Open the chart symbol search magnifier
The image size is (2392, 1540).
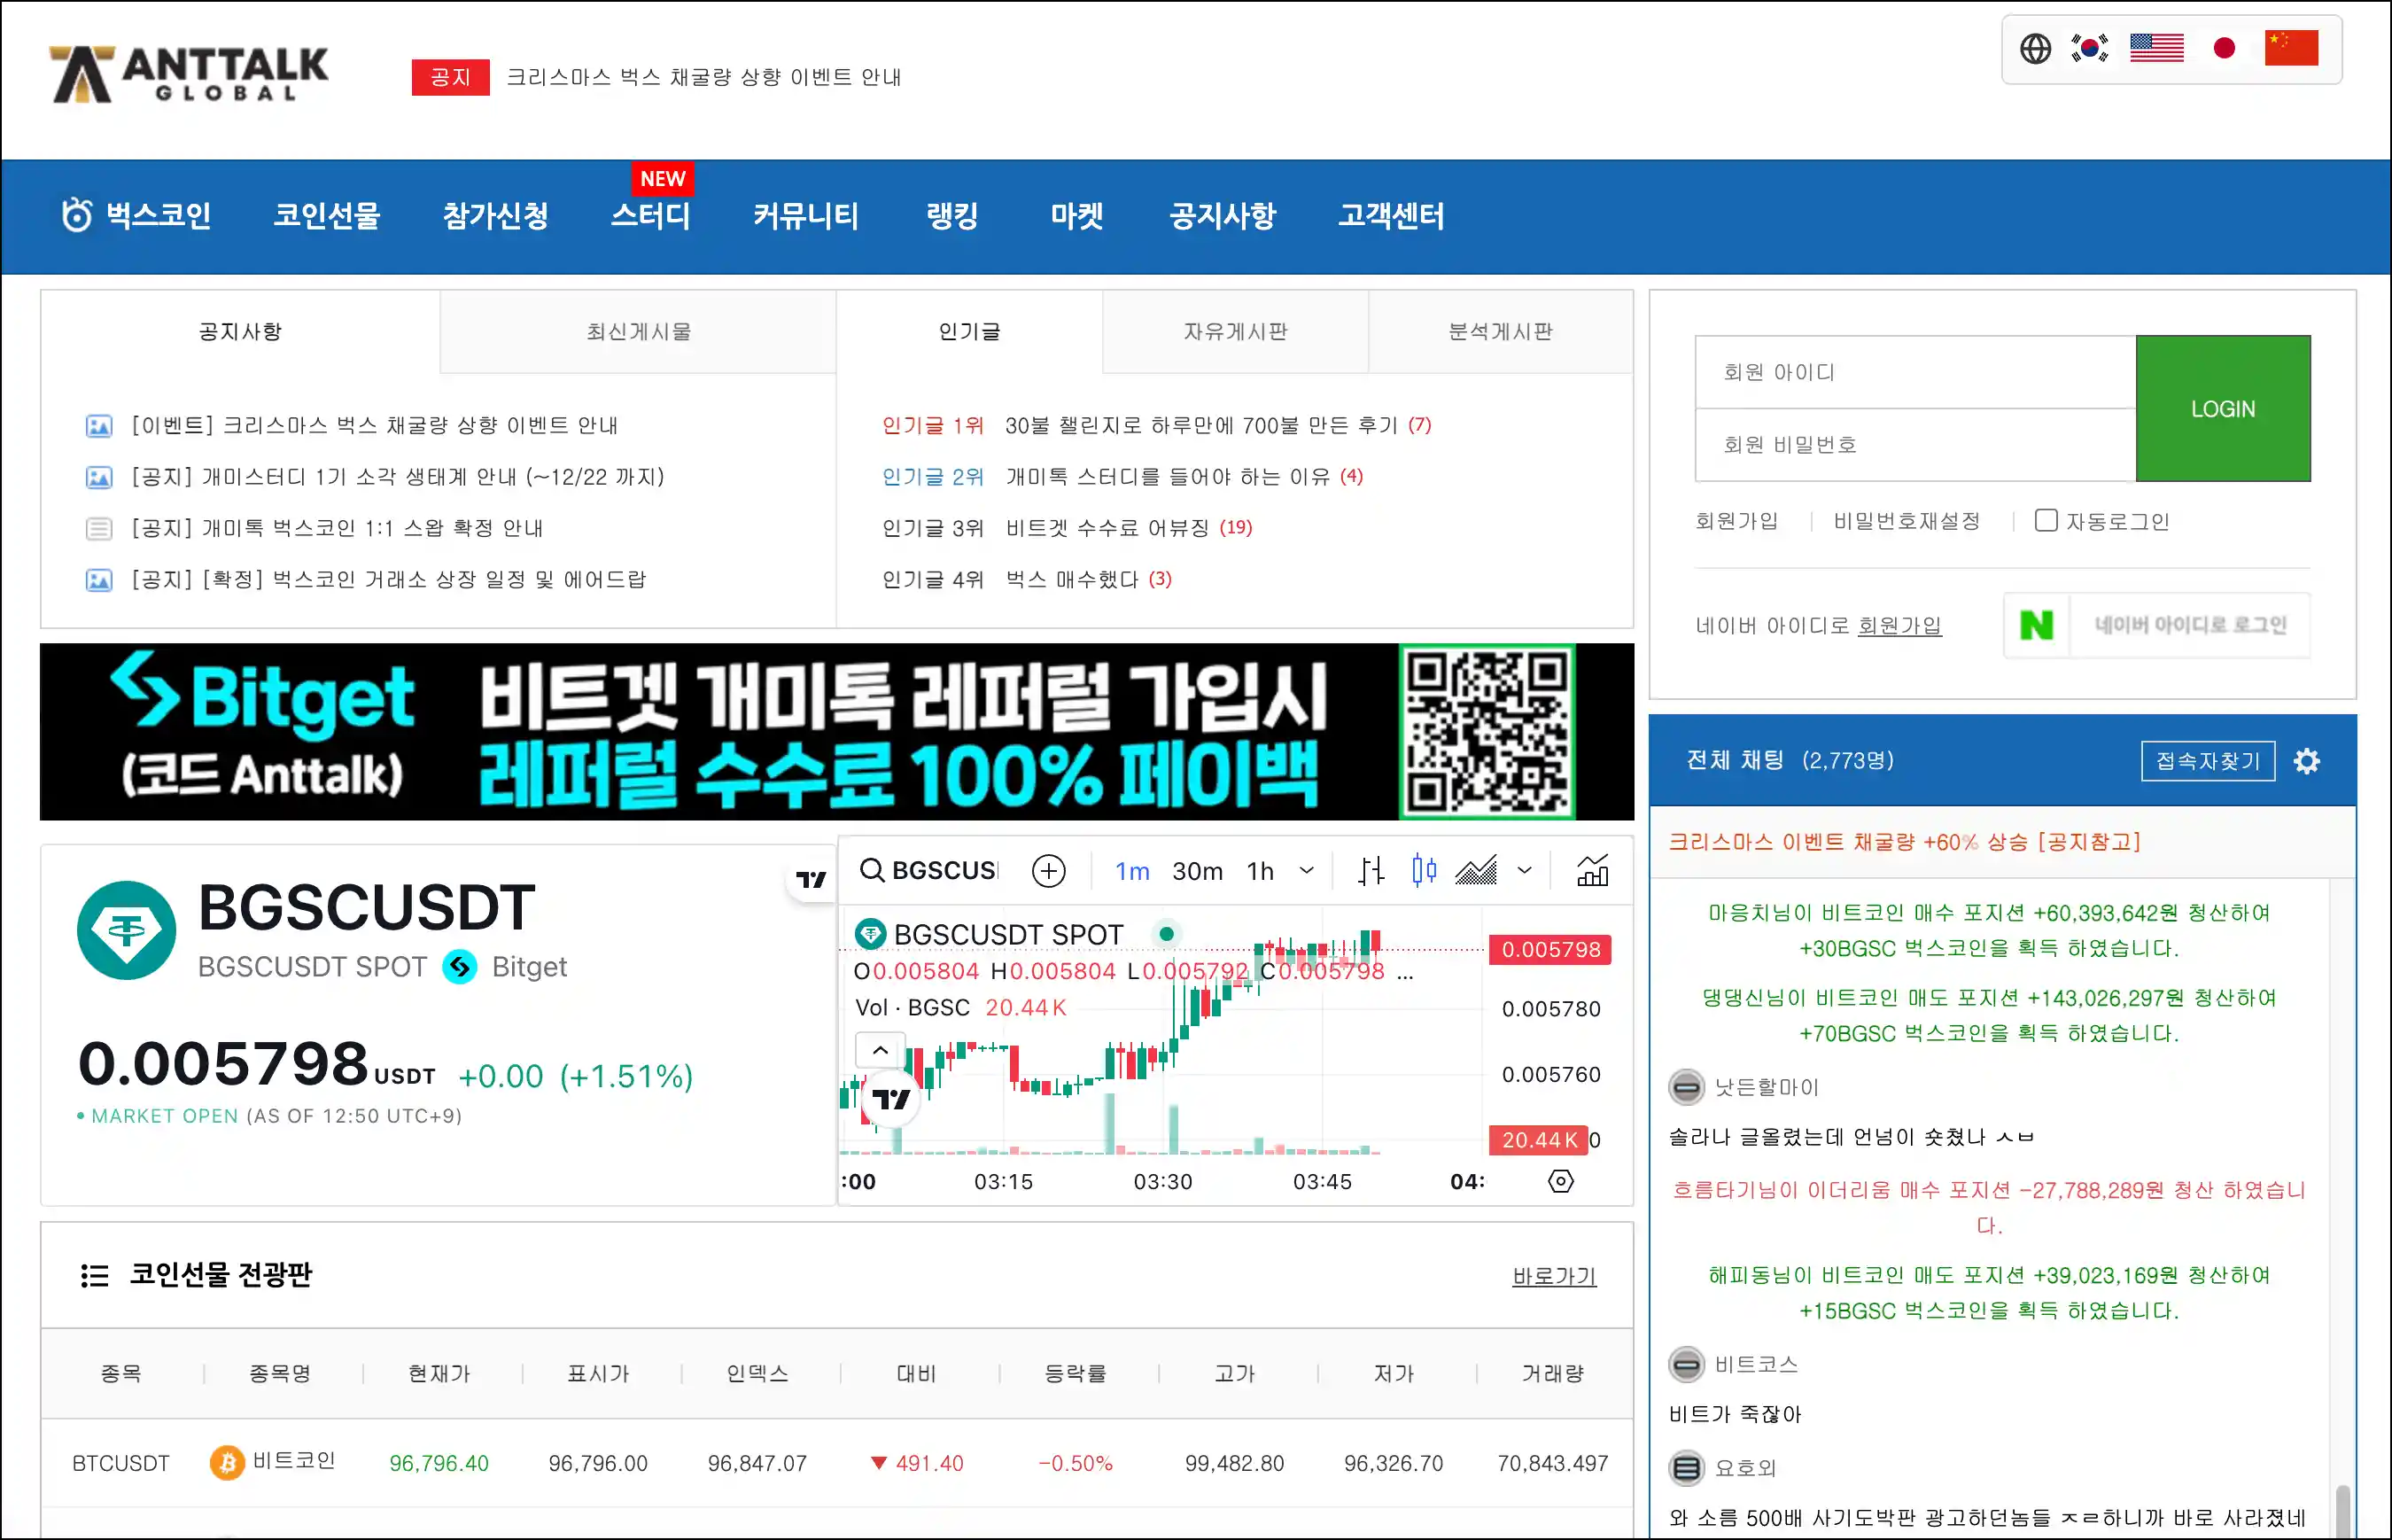872,870
